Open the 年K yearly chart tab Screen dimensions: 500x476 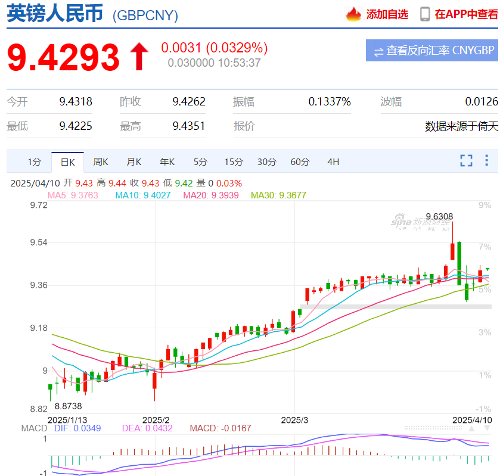pos(167,161)
